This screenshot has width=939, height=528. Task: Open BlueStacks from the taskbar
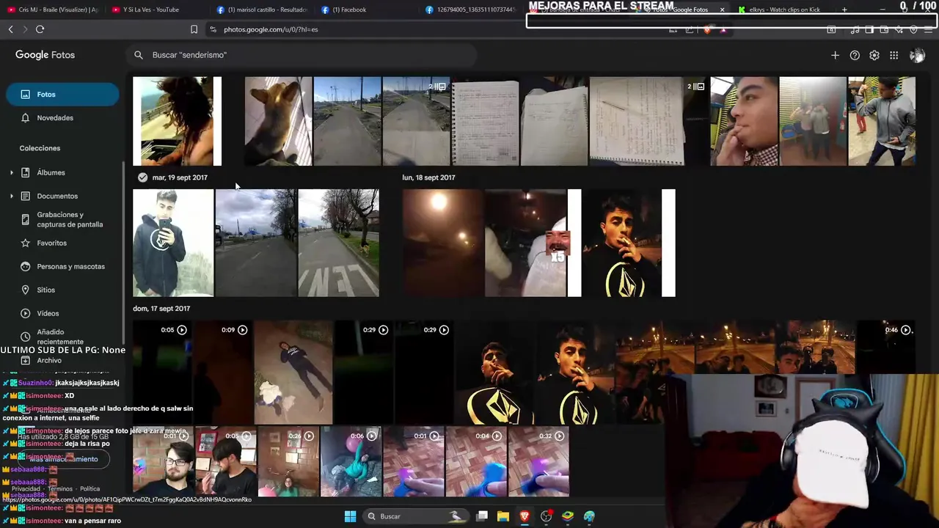[x=568, y=516]
